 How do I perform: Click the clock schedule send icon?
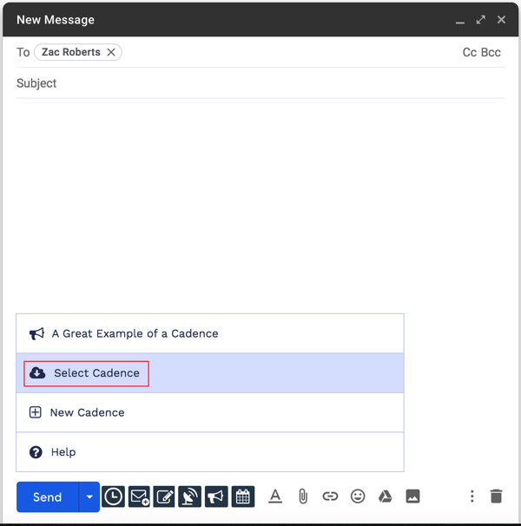click(113, 496)
